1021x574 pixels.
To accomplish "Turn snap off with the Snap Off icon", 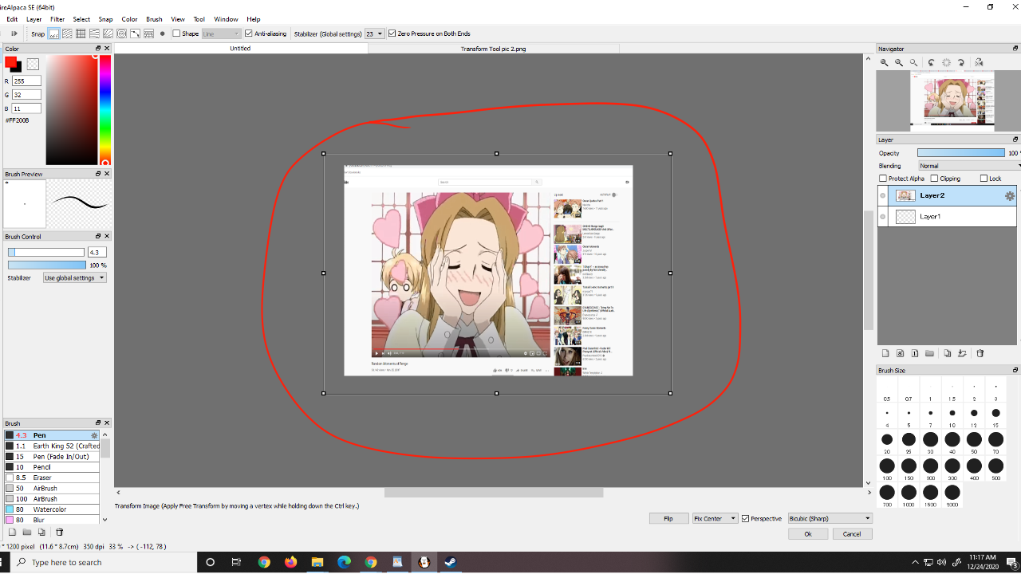I will click(53, 33).
